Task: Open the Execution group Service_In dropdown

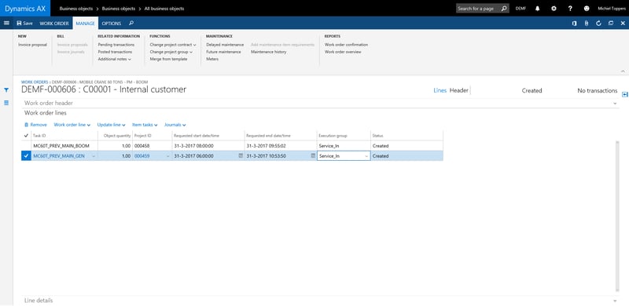Action: (366, 156)
